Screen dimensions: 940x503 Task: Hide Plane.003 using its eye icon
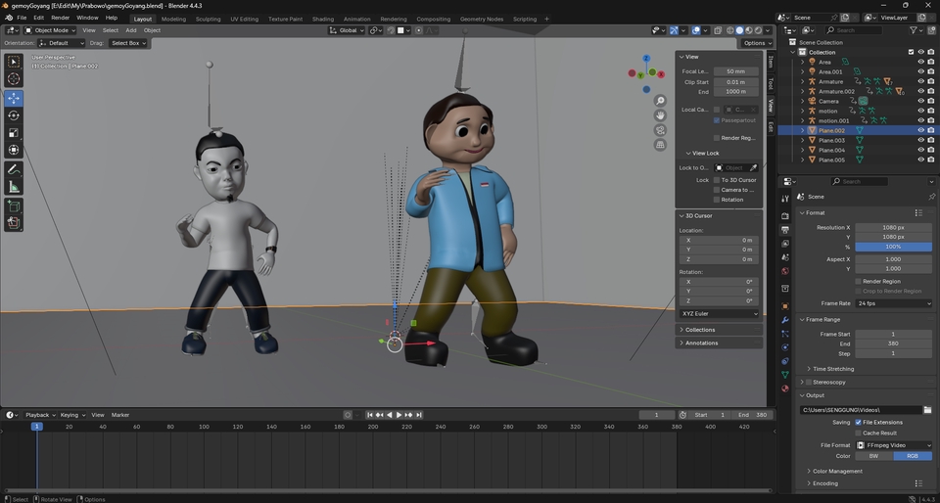(920, 140)
